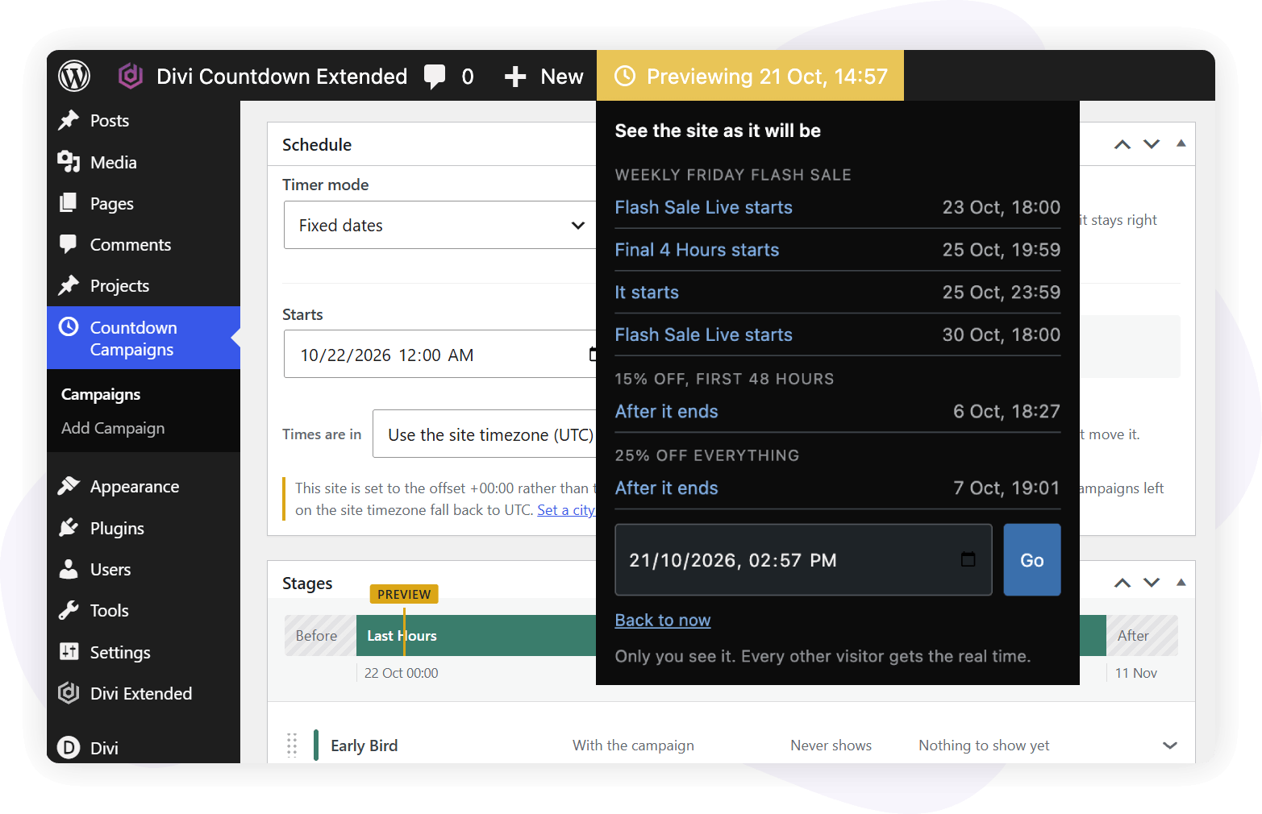Grab the Early Bird drag handle
Image resolution: width=1262 pixels, height=814 pixels.
[292, 745]
